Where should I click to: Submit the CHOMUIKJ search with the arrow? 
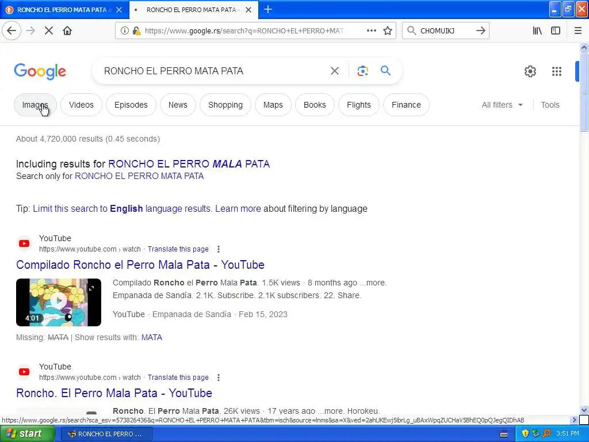tap(481, 31)
